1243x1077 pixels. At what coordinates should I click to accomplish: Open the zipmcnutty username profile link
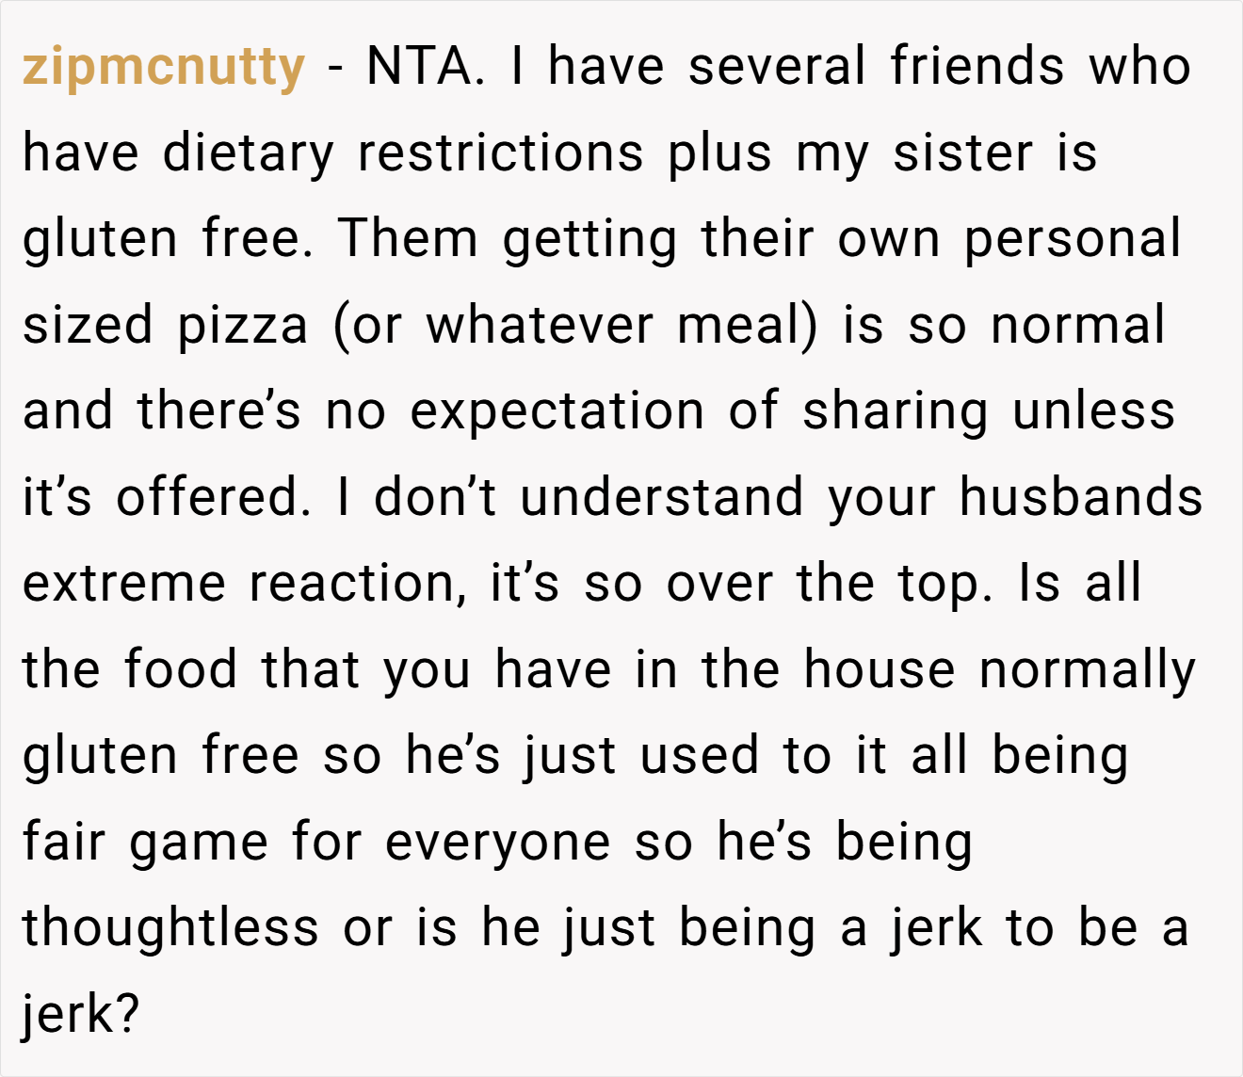(x=164, y=68)
